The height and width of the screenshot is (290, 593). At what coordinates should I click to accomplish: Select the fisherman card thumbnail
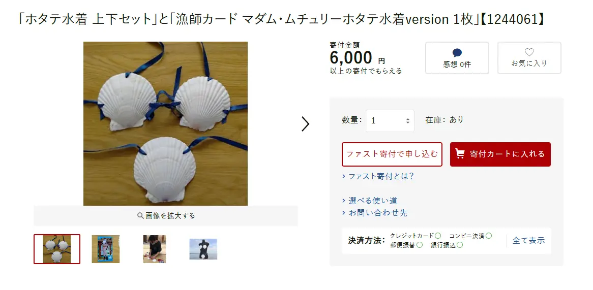(105, 249)
